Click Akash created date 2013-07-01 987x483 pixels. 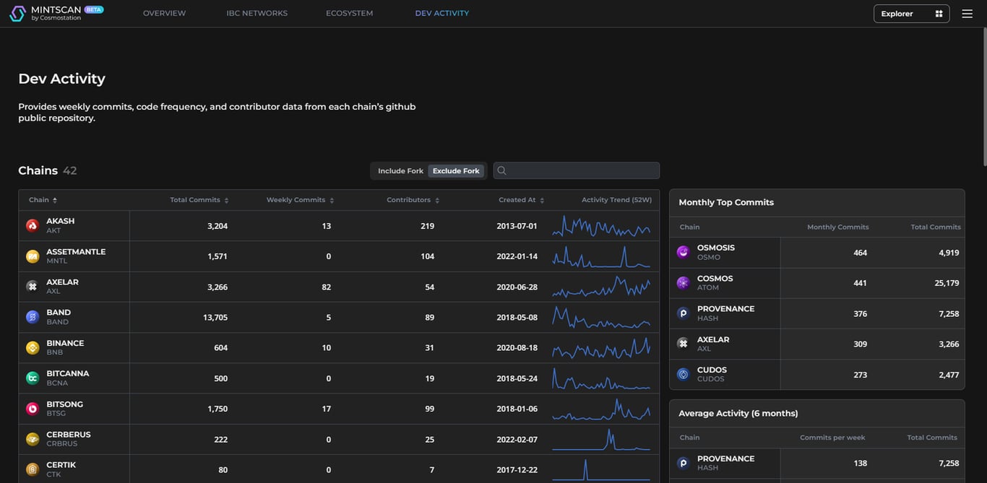(517, 226)
